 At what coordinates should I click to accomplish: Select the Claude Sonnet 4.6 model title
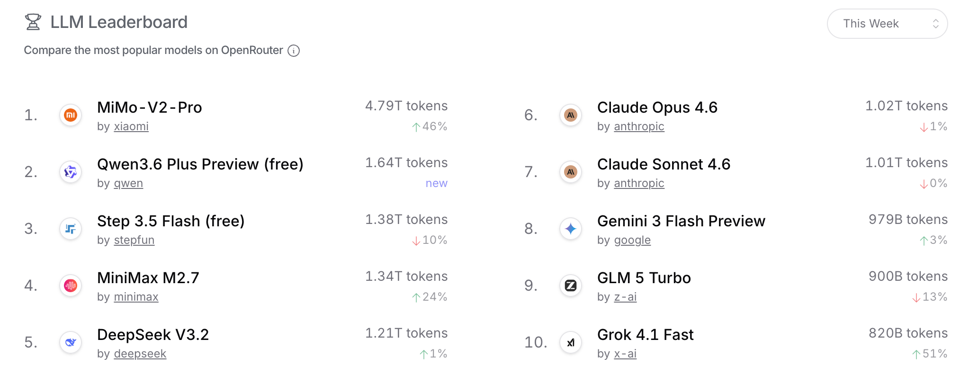(664, 164)
